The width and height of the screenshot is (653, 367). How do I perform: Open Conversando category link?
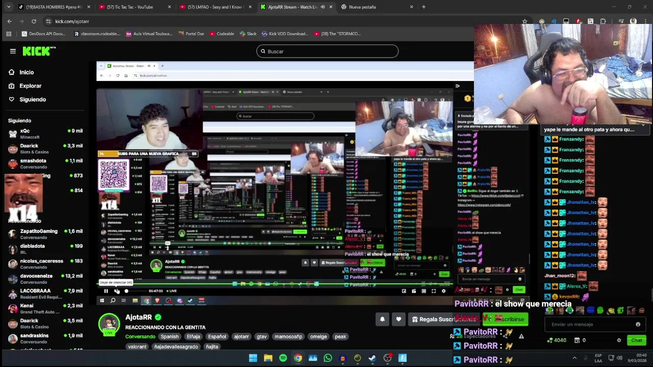click(140, 336)
